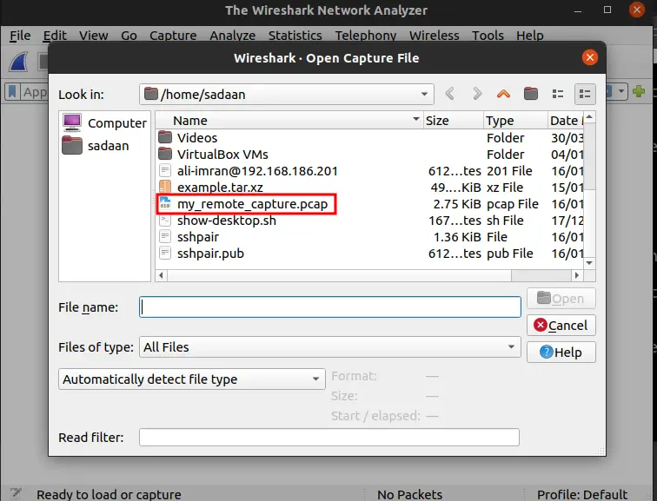Open the Analyze menu
This screenshot has height=501, width=657.
click(x=233, y=36)
